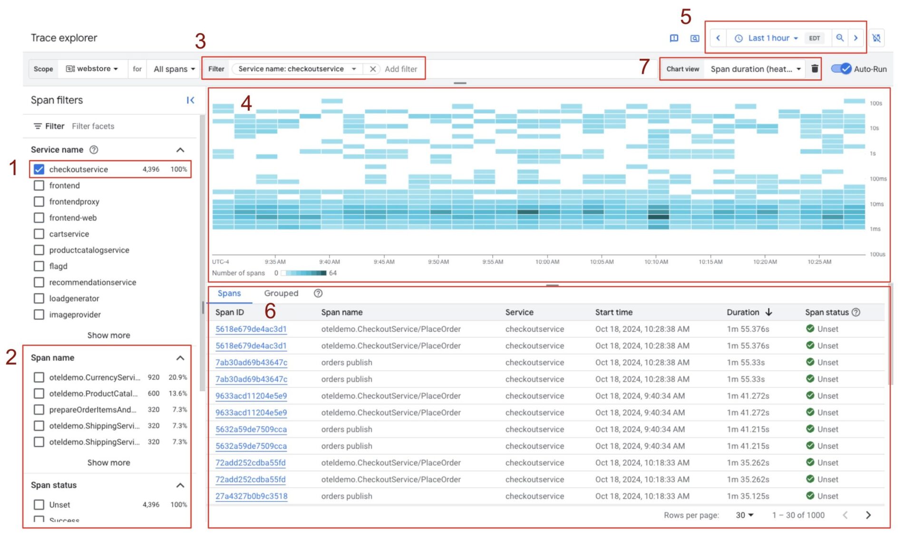
Task: Go to next time range arrow
Action: click(856, 38)
